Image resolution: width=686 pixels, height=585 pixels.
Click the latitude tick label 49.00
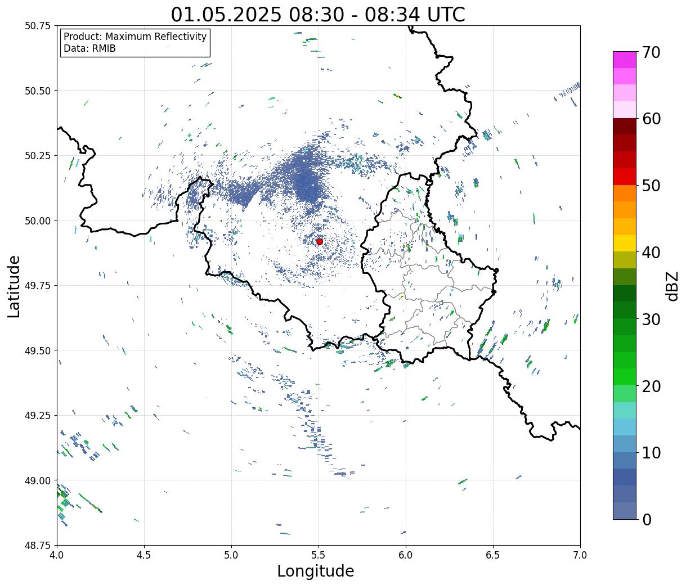point(38,480)
